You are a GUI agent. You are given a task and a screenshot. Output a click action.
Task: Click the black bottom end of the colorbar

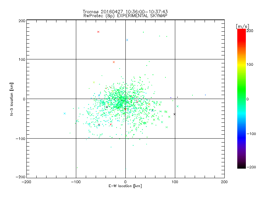pos(242,166)
